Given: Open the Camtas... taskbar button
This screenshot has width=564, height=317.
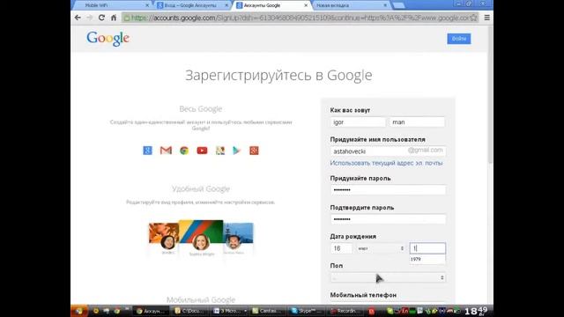Looking at the screenshot, I should [x=268, y=311].
